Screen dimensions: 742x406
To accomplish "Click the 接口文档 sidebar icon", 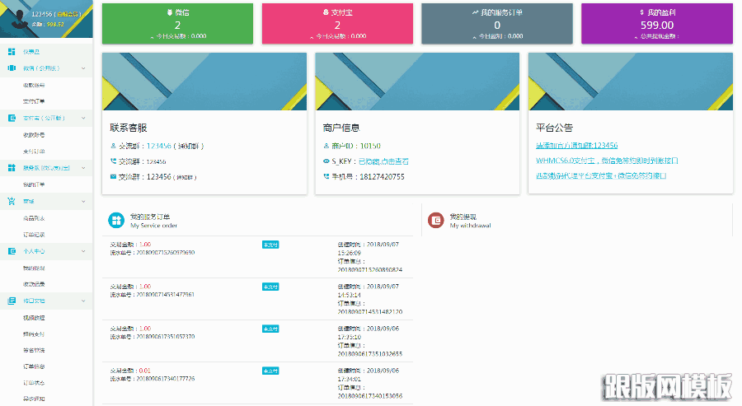I will coord(12,301).
